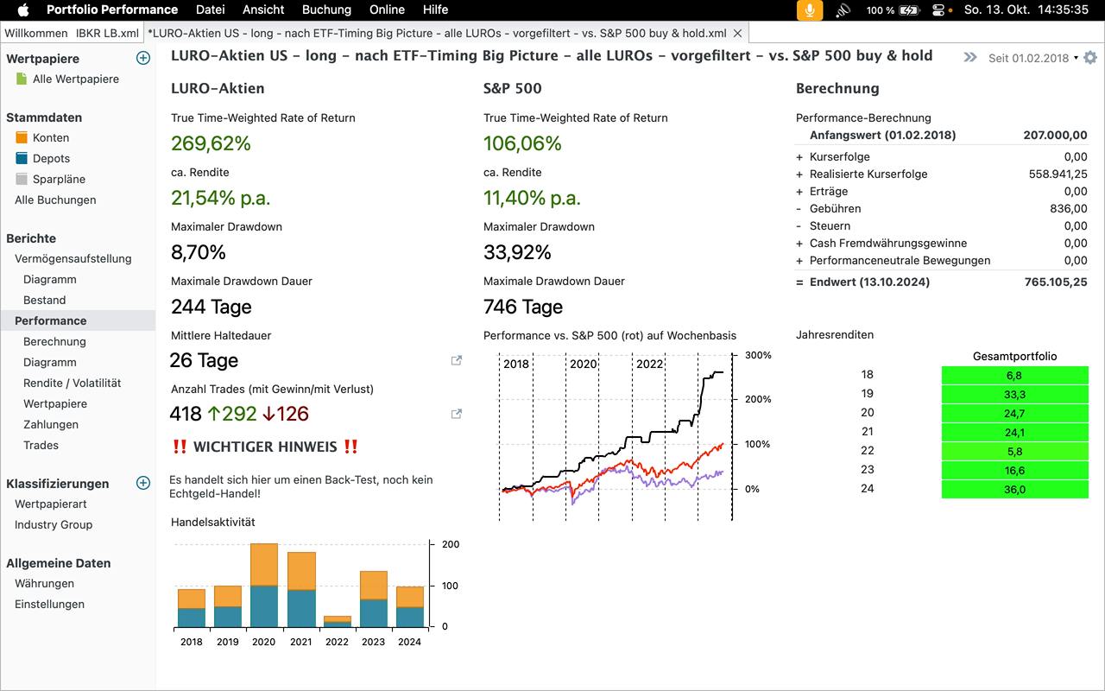Click the 2020 bar in Handelsaktivität chart
The image size is (1105, 691).
click(263, 585)
